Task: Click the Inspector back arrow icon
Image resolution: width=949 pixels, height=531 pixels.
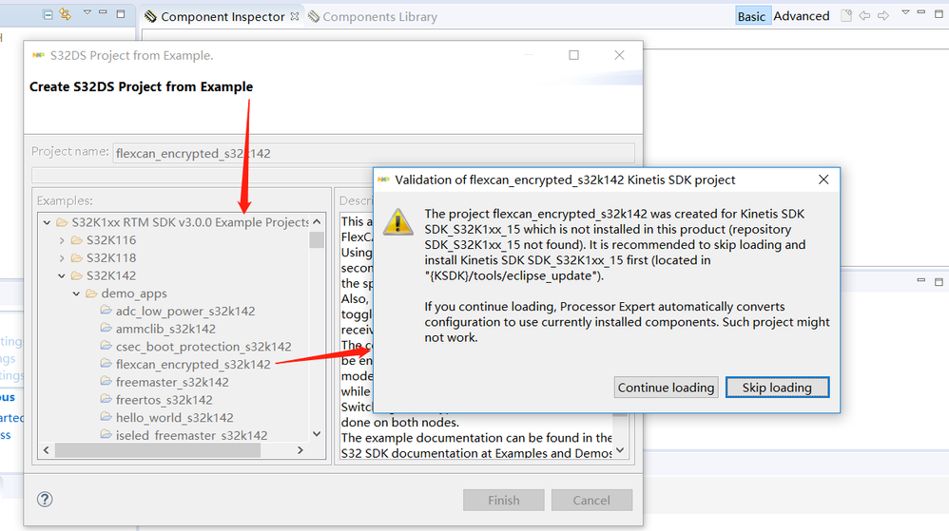Action: (x=865, y=16)
